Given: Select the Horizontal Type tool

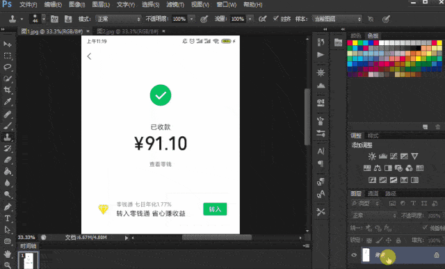Looking at the screenshot, I should tap(8, 218).
